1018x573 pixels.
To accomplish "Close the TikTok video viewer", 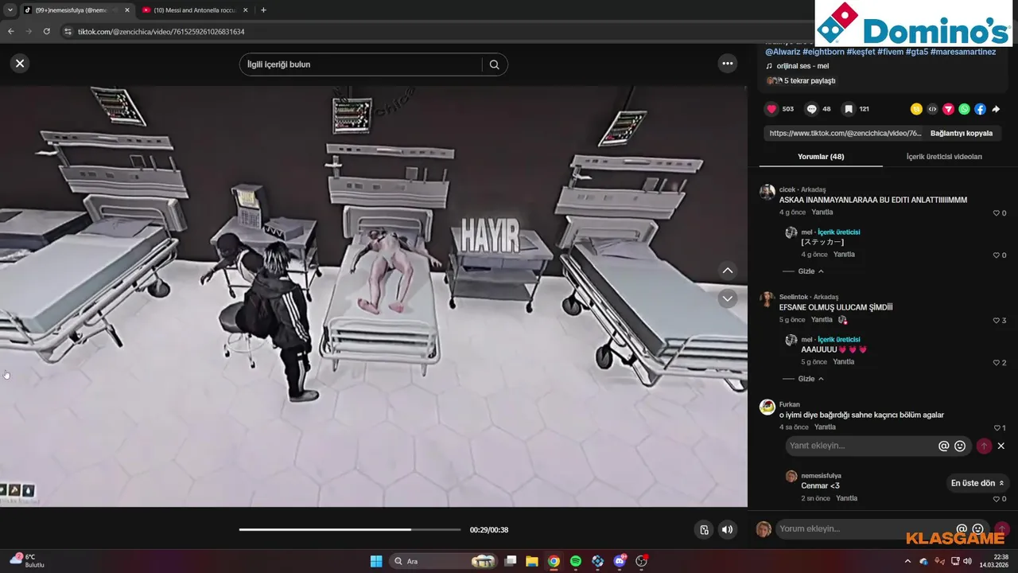I will click(20, 64).
